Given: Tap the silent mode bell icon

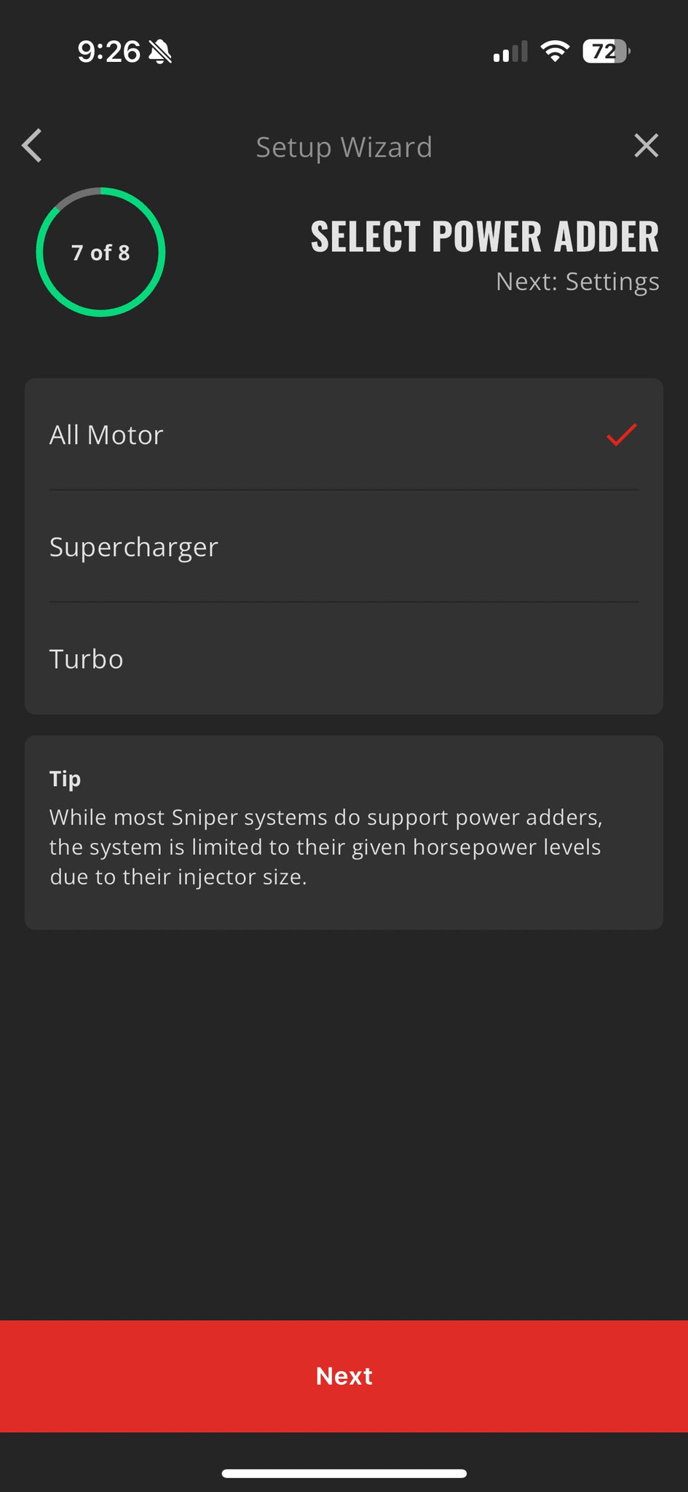Looking at the screenshot, I should 160,52.
